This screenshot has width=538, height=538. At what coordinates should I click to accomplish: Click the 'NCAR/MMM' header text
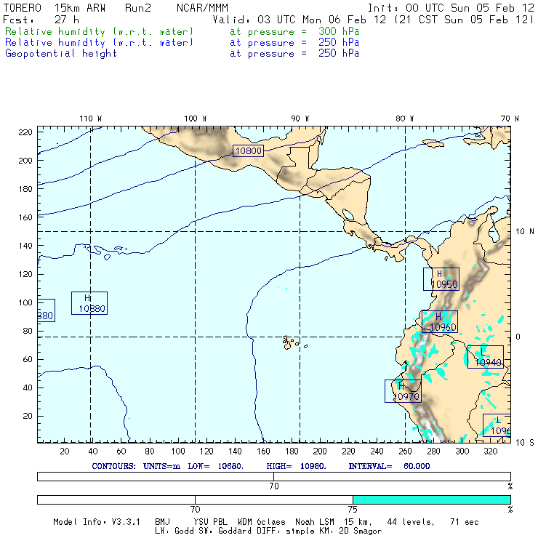[202, 8]
